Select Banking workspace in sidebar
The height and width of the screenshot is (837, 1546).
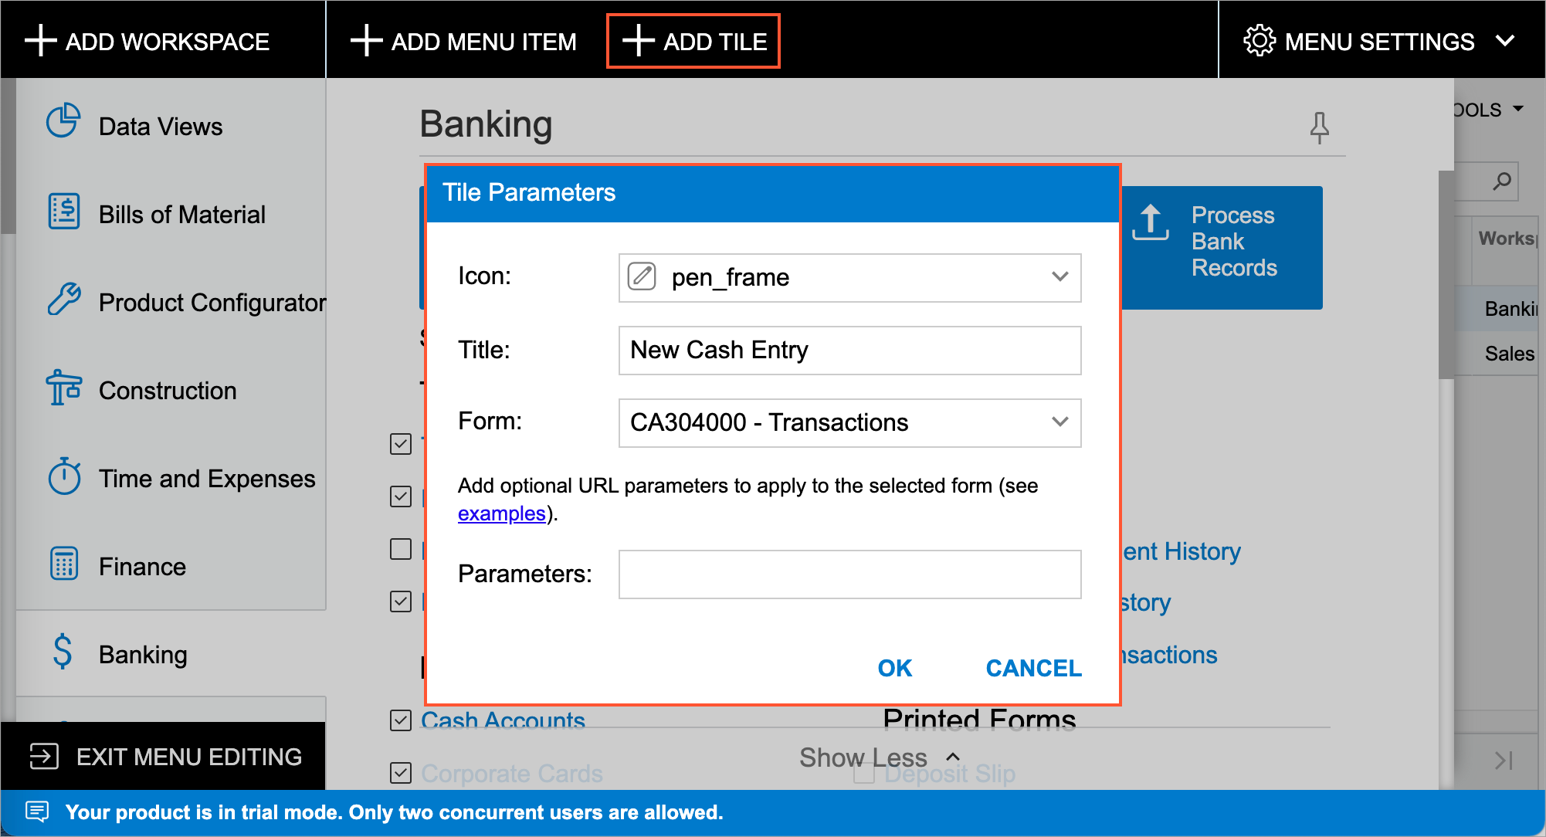[x=143, y=655]
